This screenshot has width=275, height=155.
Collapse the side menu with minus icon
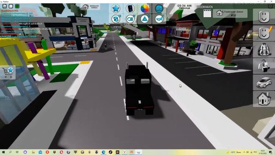pyautogui.click(x=270, y=6)
